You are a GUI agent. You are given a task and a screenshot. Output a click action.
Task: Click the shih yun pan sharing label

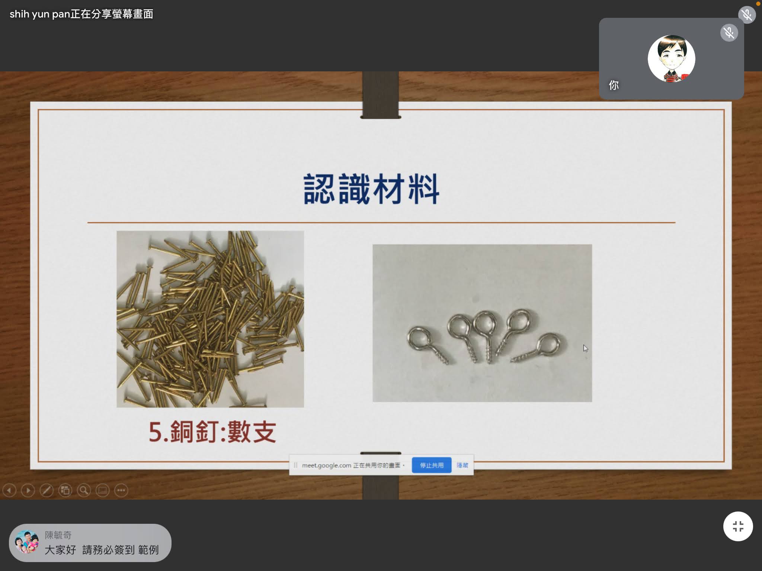pos(81,14)
